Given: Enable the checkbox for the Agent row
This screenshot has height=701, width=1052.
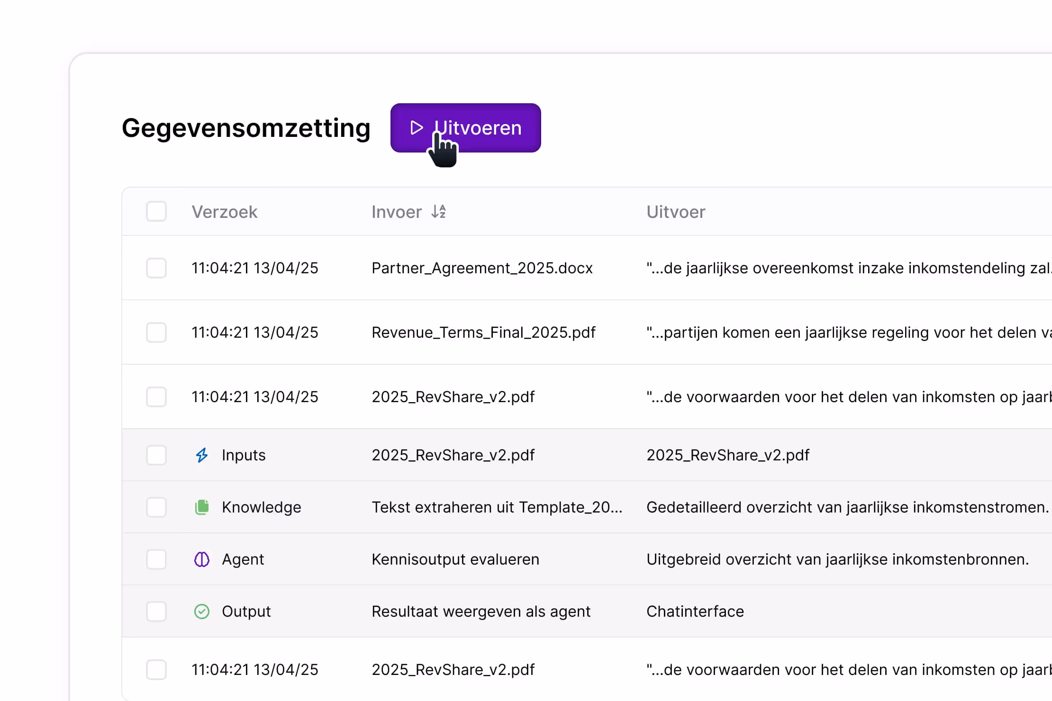Looking at the screenshot, I should [x=156, y=559].
